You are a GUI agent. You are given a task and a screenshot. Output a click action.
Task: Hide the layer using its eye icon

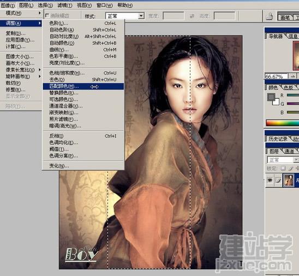tap(270, 180)
